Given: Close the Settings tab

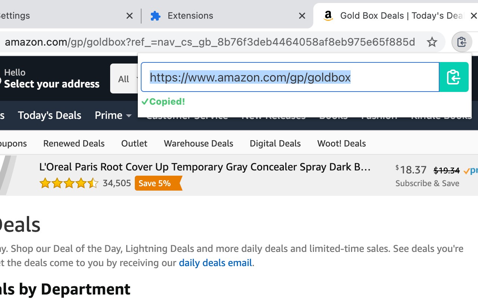Looking at the screenshot, I should coord(130,16).
